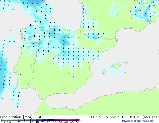Viewport: 159px width, 123px height.
Task: Click the 2–5 mm legend swatch
Action: 22,120
